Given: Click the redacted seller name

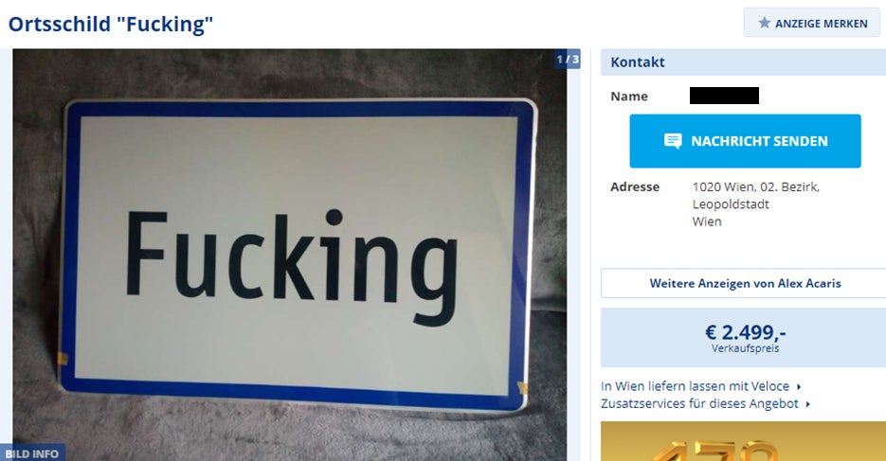Looking at the screenshot, I should pyautogui.click(x=724, y=96).
